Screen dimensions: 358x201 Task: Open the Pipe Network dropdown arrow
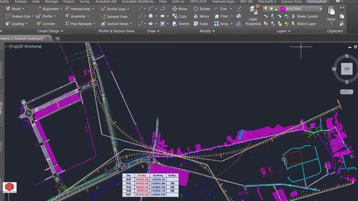pyautogui.click(x=94, y=23)
